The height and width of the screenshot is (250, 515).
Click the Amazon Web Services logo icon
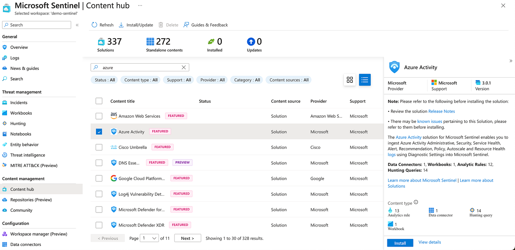coord(114,116)
